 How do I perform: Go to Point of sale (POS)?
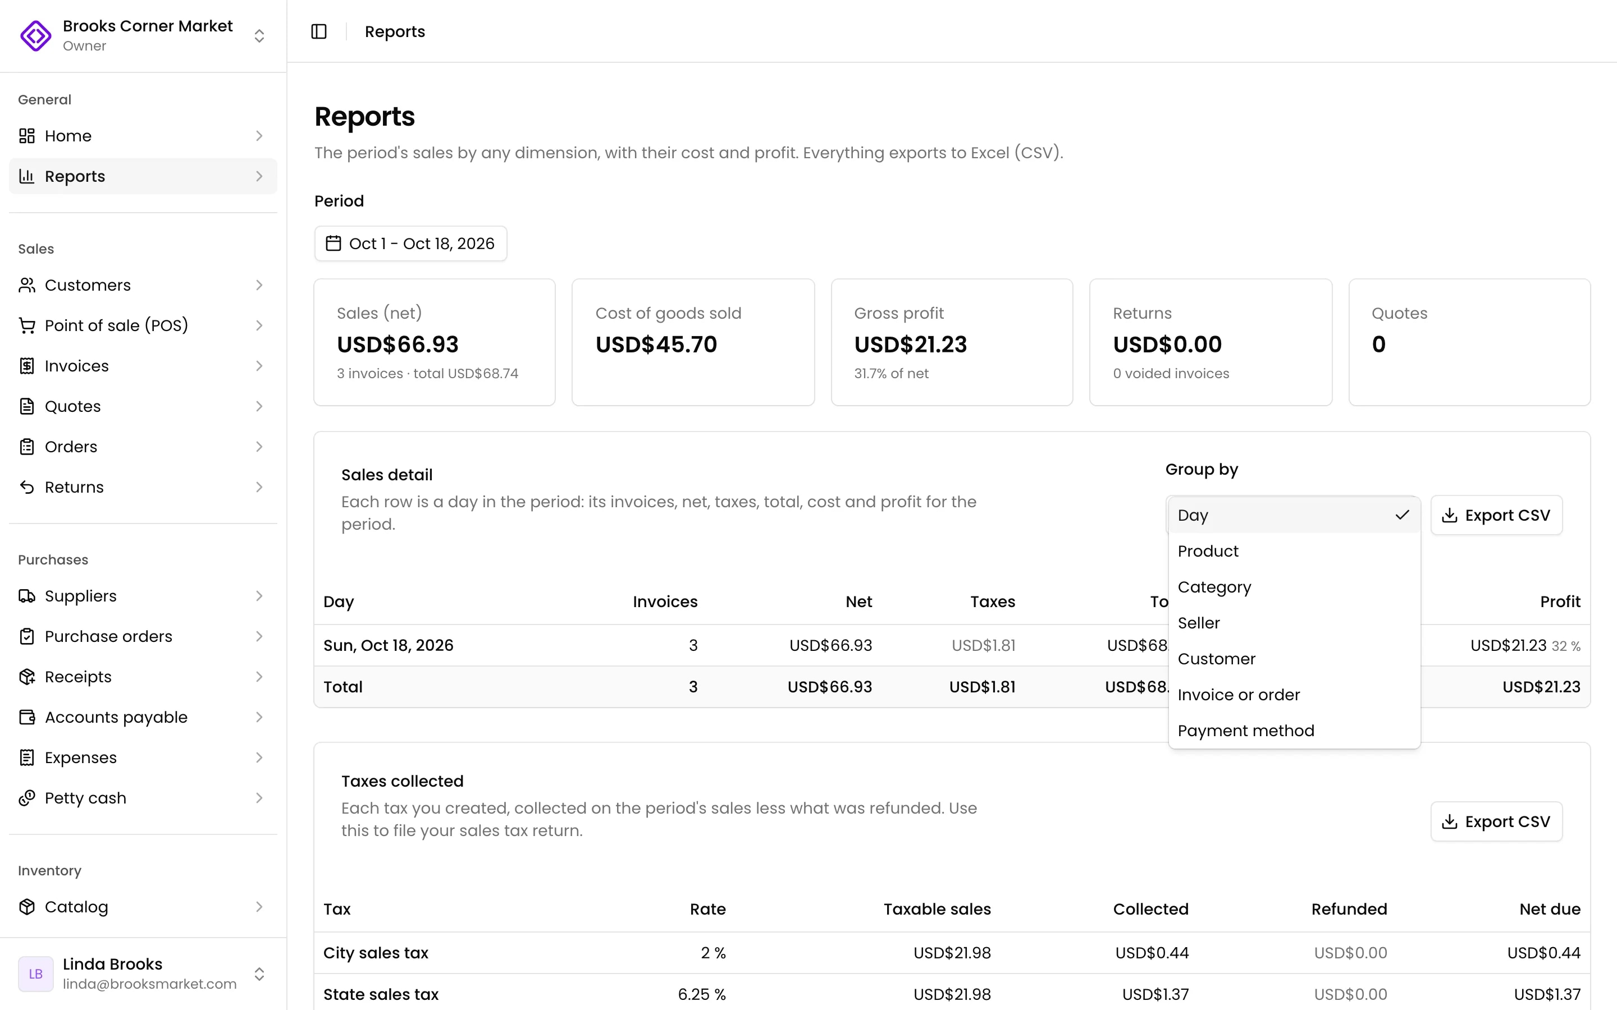point(143,325)
